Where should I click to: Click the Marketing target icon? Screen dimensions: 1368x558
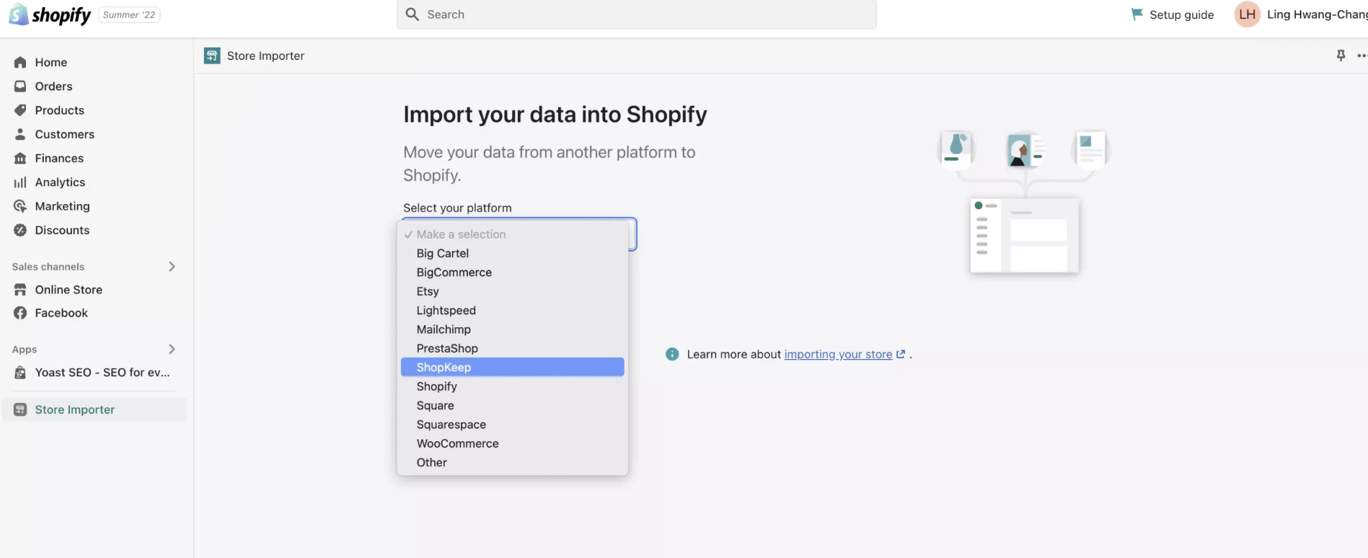coord(20,206)
